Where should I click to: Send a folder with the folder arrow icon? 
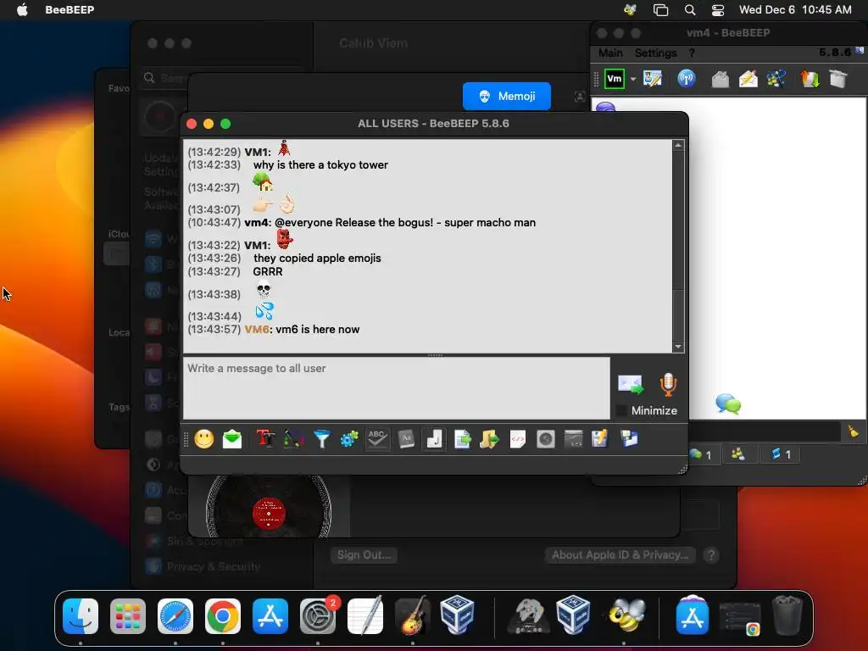point(489,440)
